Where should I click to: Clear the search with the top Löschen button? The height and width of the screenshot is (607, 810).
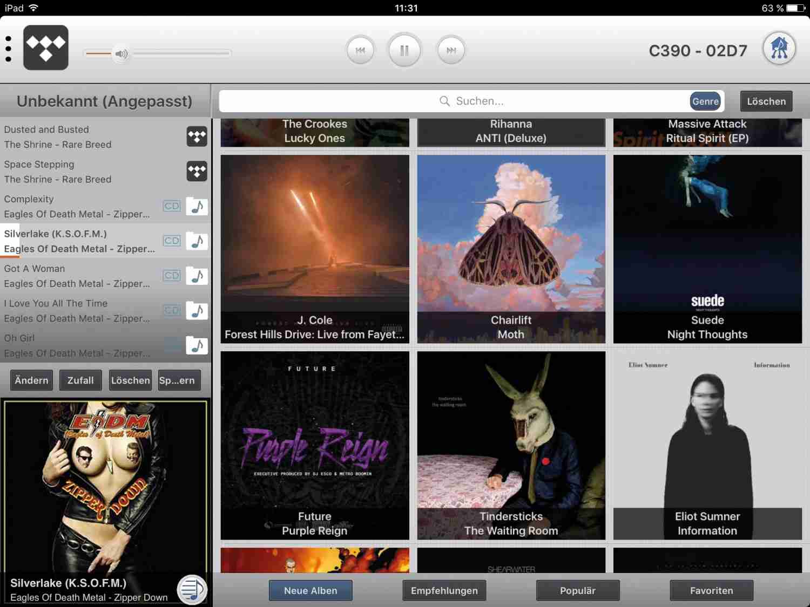coord(766,101)
